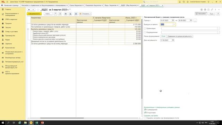Click the save report icon in toolbar
Image resolution: width=222 pixels, height=125 pixels.
pyautogui.click(x=76, y=14)
